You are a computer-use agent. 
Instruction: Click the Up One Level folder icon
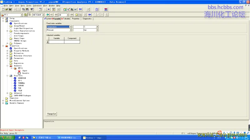coord(26,15)
